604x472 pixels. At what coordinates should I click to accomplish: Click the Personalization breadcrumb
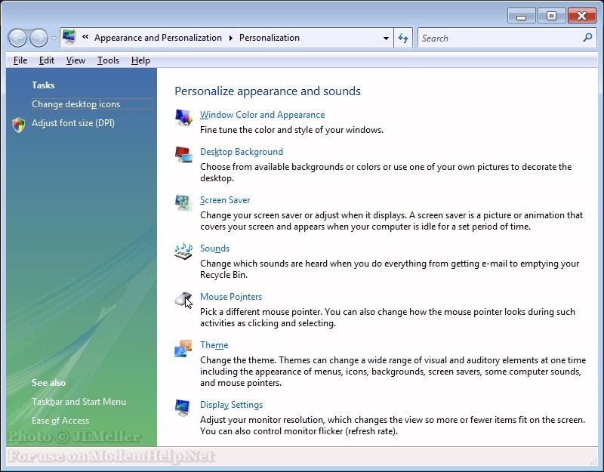(x=270, y=38)
